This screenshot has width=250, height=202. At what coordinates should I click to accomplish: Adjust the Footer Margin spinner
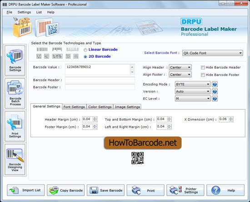(x=95, y=126)
